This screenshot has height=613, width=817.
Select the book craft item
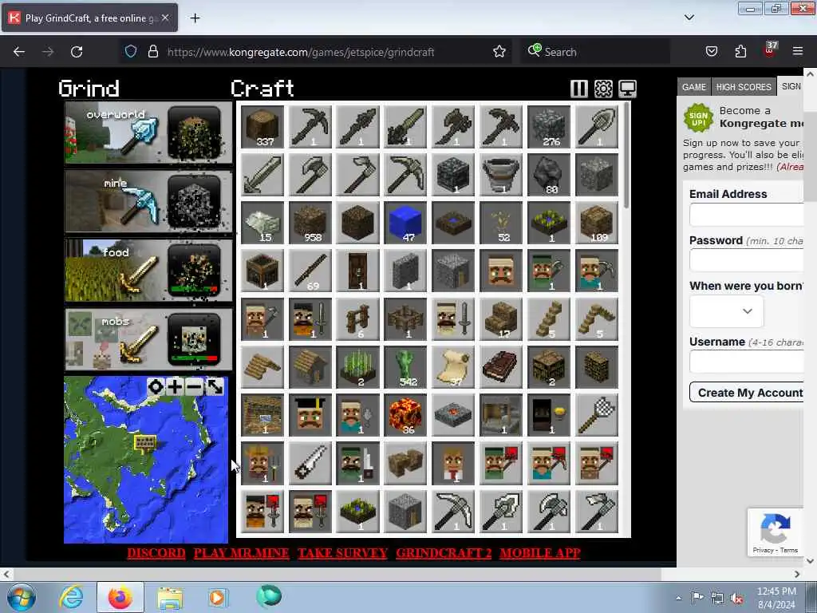click(501, 367)
